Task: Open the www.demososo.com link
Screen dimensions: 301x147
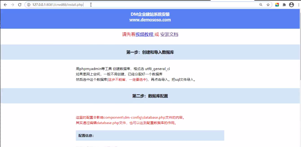Action: [150, 20]
